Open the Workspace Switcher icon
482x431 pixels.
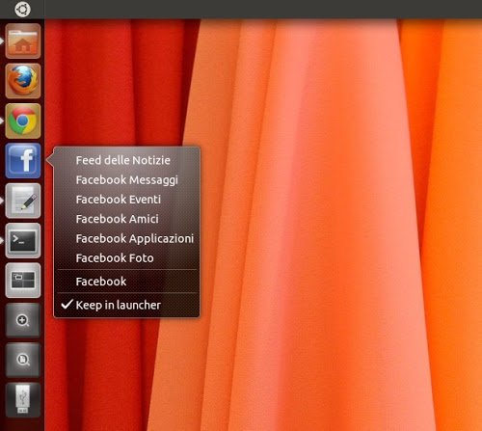[x=23, y=281]
